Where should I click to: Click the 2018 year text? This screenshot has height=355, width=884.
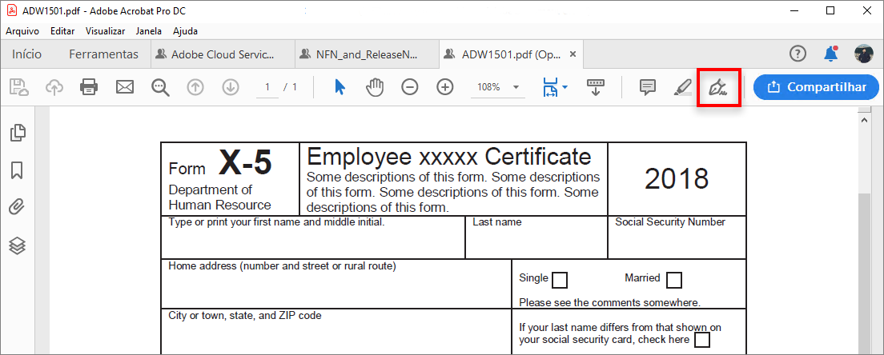(677, 179)
